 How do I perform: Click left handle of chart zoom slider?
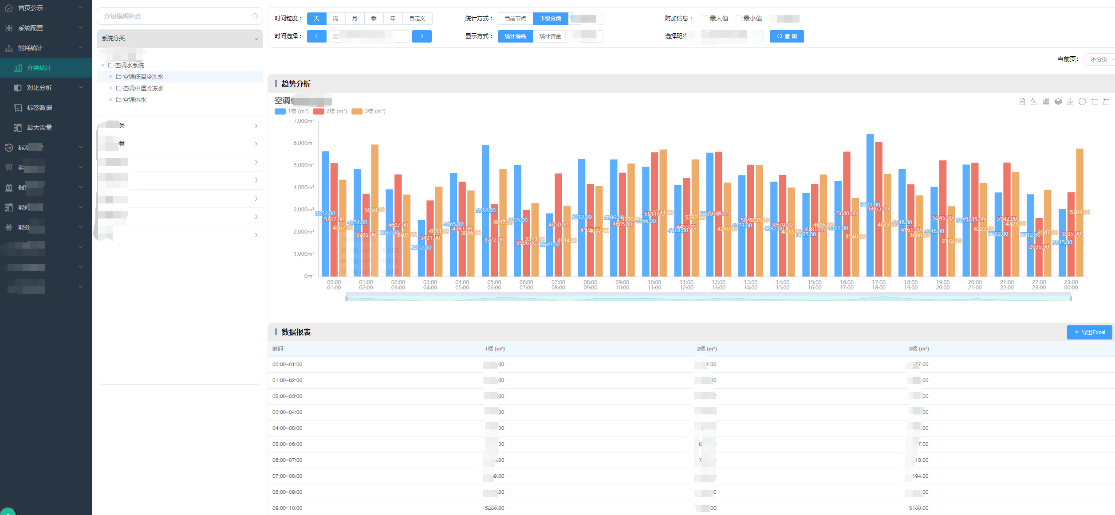[x=347, y=298]
